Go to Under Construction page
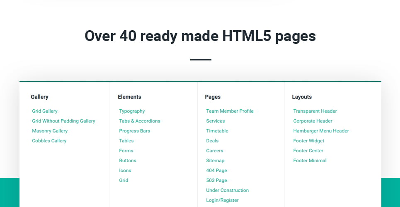Viewport: 400px width, 207px height. tap(227, 191)
